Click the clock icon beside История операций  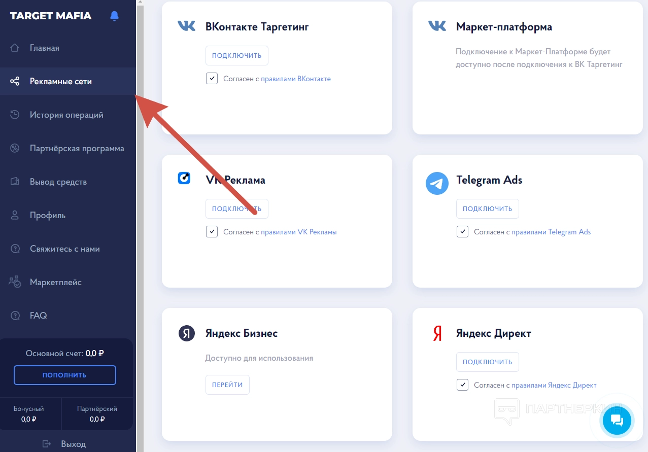tap(15, 115)
